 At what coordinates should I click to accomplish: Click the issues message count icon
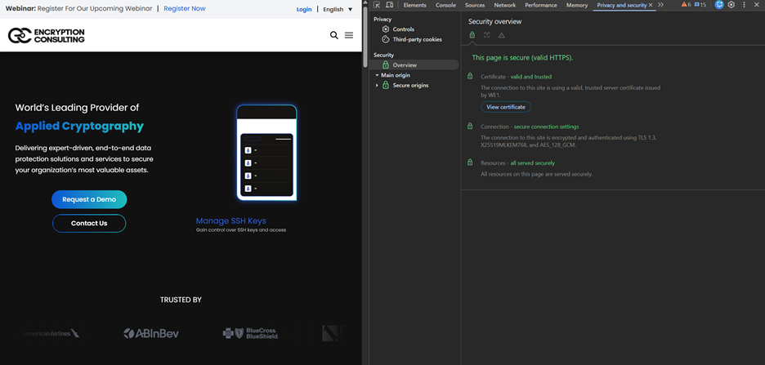point(700,5)
